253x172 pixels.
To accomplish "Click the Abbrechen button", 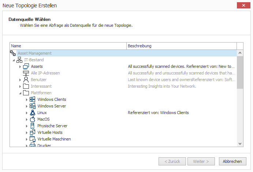I will coord(232,161).
